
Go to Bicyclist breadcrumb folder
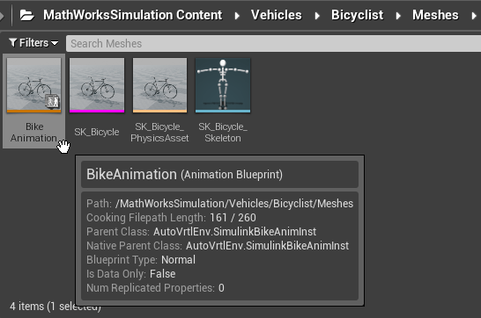coord(357,15)
